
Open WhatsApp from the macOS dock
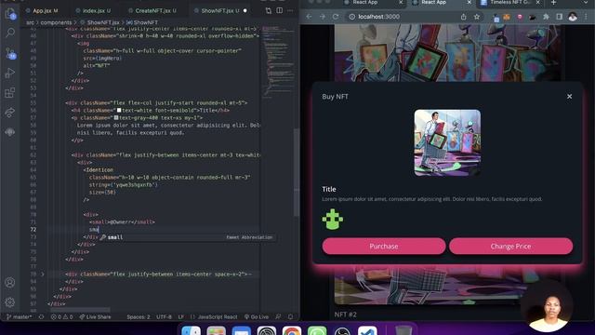pyautogui.click(x=317, y=331)
